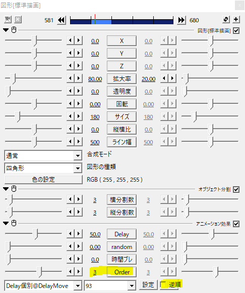This screenshot has width=245, height=293.
Task: Click the add effect plus icon
Action: [236, 19]
